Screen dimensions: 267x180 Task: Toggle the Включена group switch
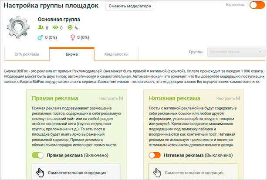click(257, 5)
